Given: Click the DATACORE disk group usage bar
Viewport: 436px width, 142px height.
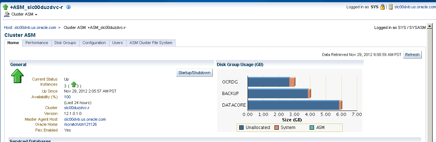Looking at the screenshot, I should click(294, 105).
